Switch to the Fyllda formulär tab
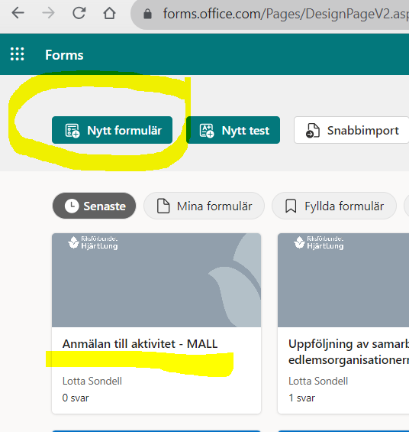This screenshot has height=432, width=409. pyautogui.click(x=334, y=206)
